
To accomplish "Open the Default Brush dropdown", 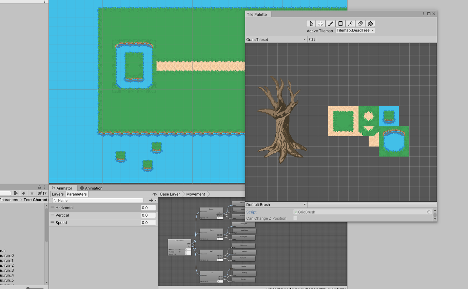I will click(x=276, y=204).
